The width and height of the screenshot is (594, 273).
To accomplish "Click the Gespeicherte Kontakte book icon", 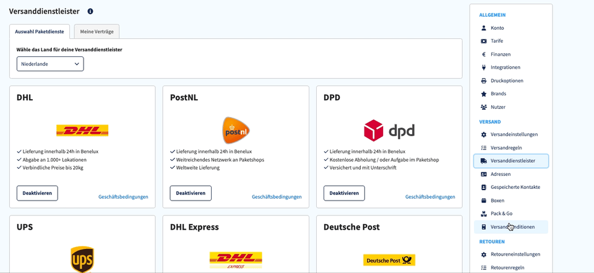I will [483, 188].
